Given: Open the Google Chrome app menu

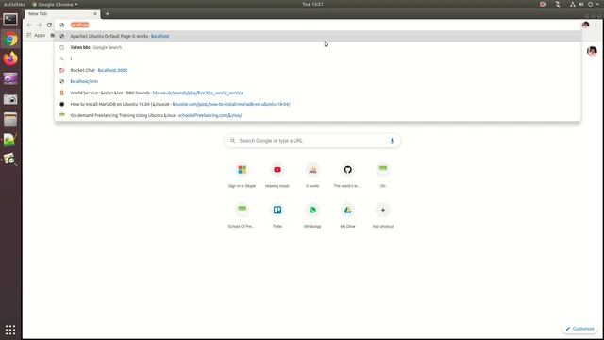Looking at the screenshot, I should click(x=55, y=4).
